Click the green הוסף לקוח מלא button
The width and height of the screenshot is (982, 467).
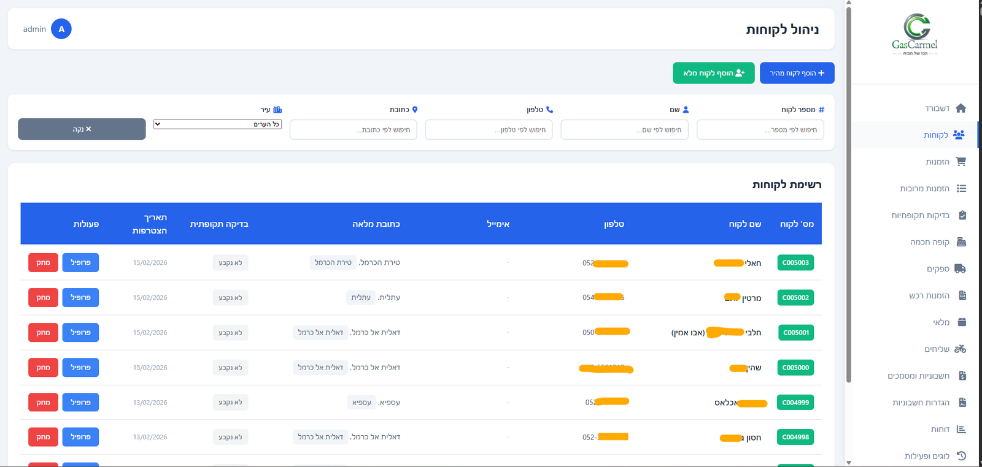coord(713,73)
